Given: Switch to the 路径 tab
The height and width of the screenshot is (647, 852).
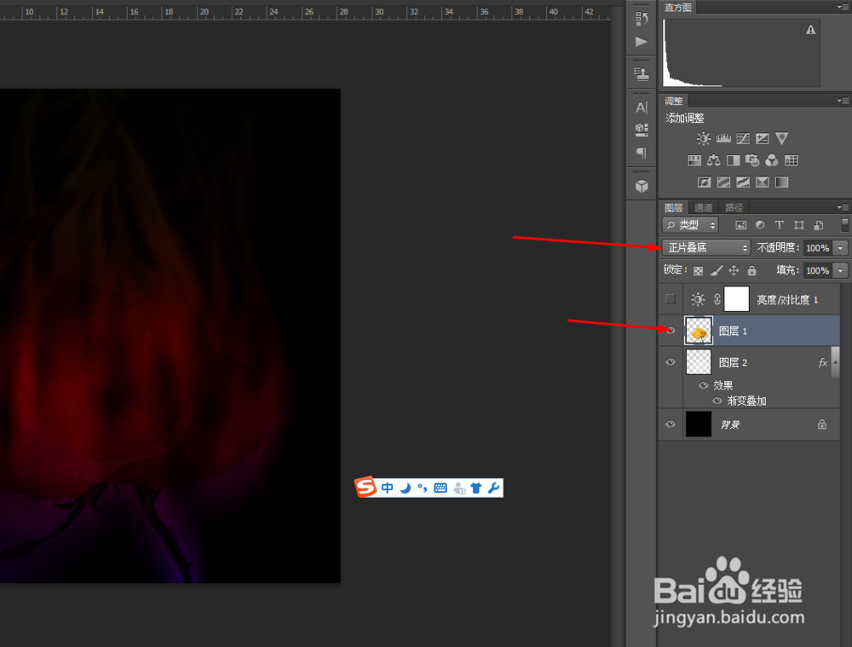Looking at the screenshot, I should (734, 207).
